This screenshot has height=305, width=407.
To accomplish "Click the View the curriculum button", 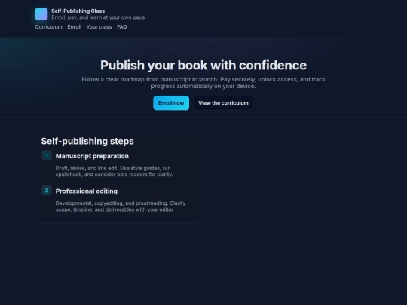I will (x=223, y=103).
